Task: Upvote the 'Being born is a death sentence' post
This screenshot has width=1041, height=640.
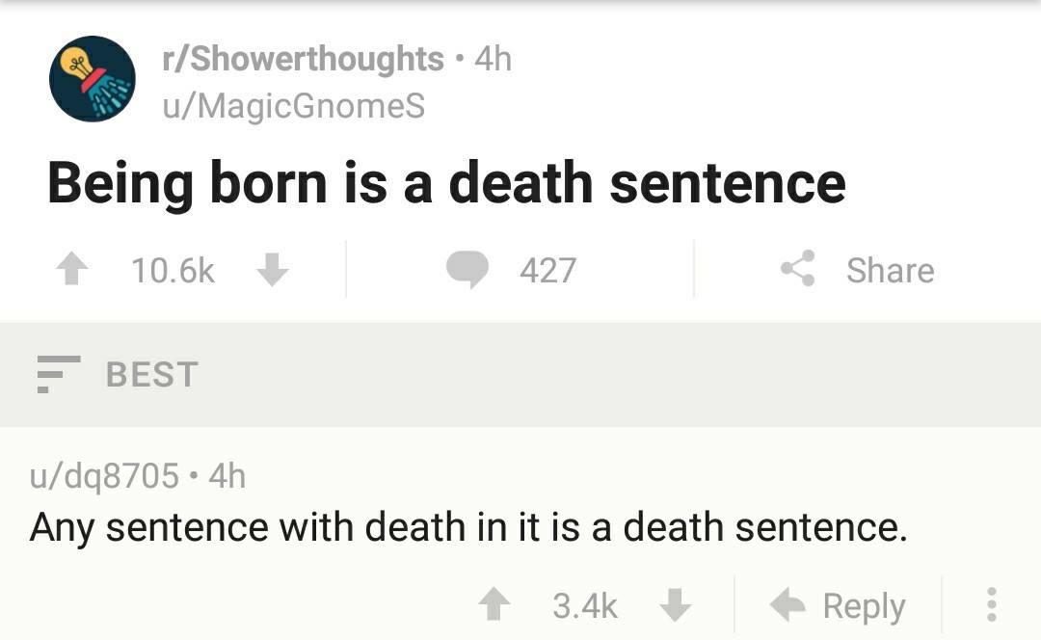Action: click(71, 270)
